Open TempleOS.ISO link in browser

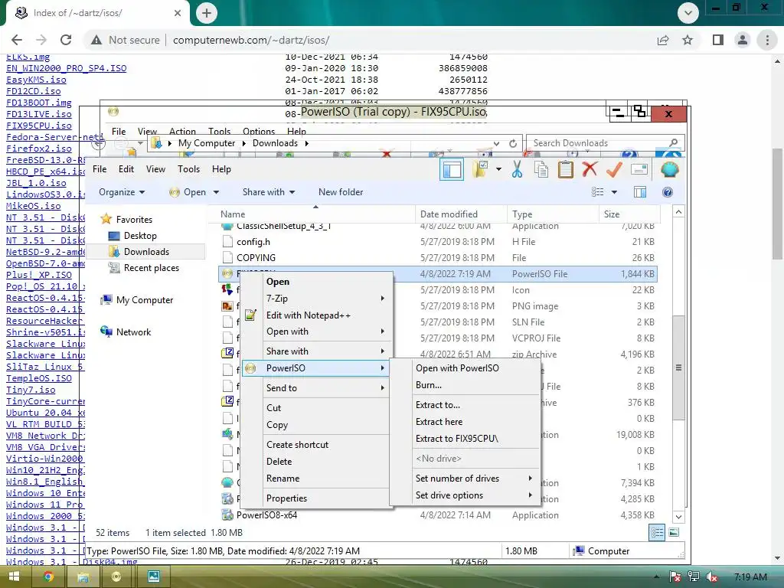tap(39, 378)
